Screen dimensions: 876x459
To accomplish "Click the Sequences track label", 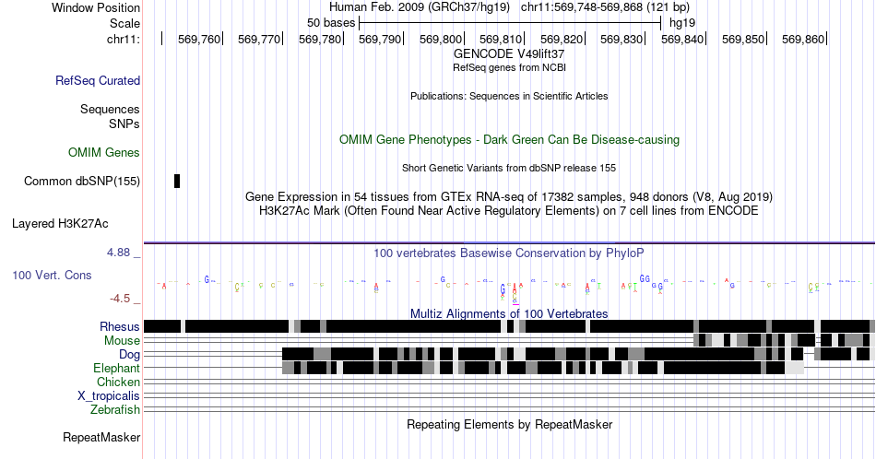I will coord(110,109).
